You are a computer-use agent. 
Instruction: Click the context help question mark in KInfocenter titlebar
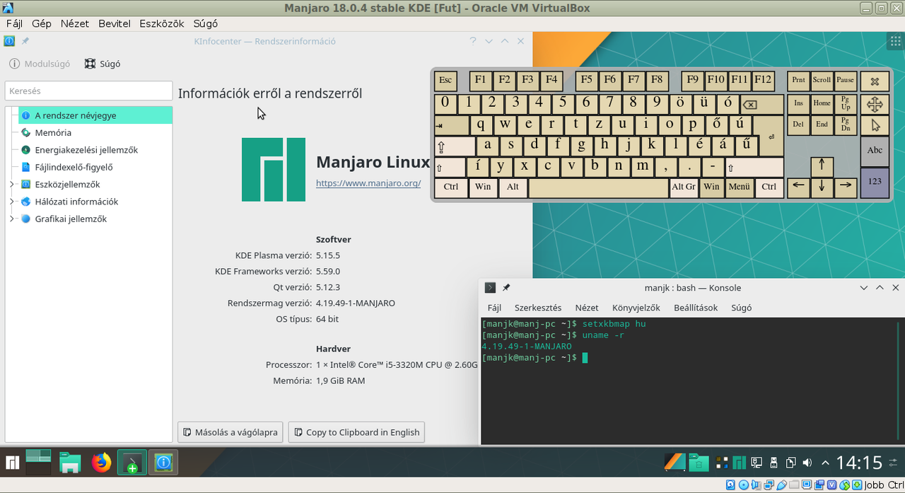(473, 41)
